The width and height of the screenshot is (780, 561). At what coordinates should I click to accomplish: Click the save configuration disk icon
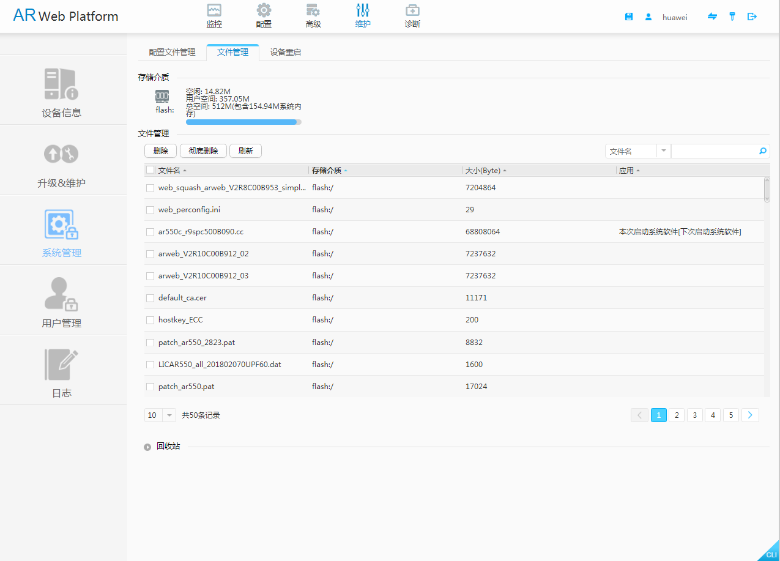629,17
